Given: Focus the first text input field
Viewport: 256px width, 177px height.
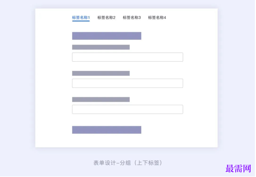Looking at the screenshot, I should click(127, 57).
